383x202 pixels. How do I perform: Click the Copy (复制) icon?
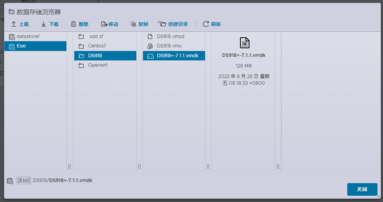(134, 24)
